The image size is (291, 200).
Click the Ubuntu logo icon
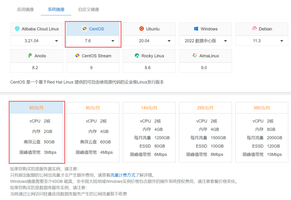coord(142,29)
